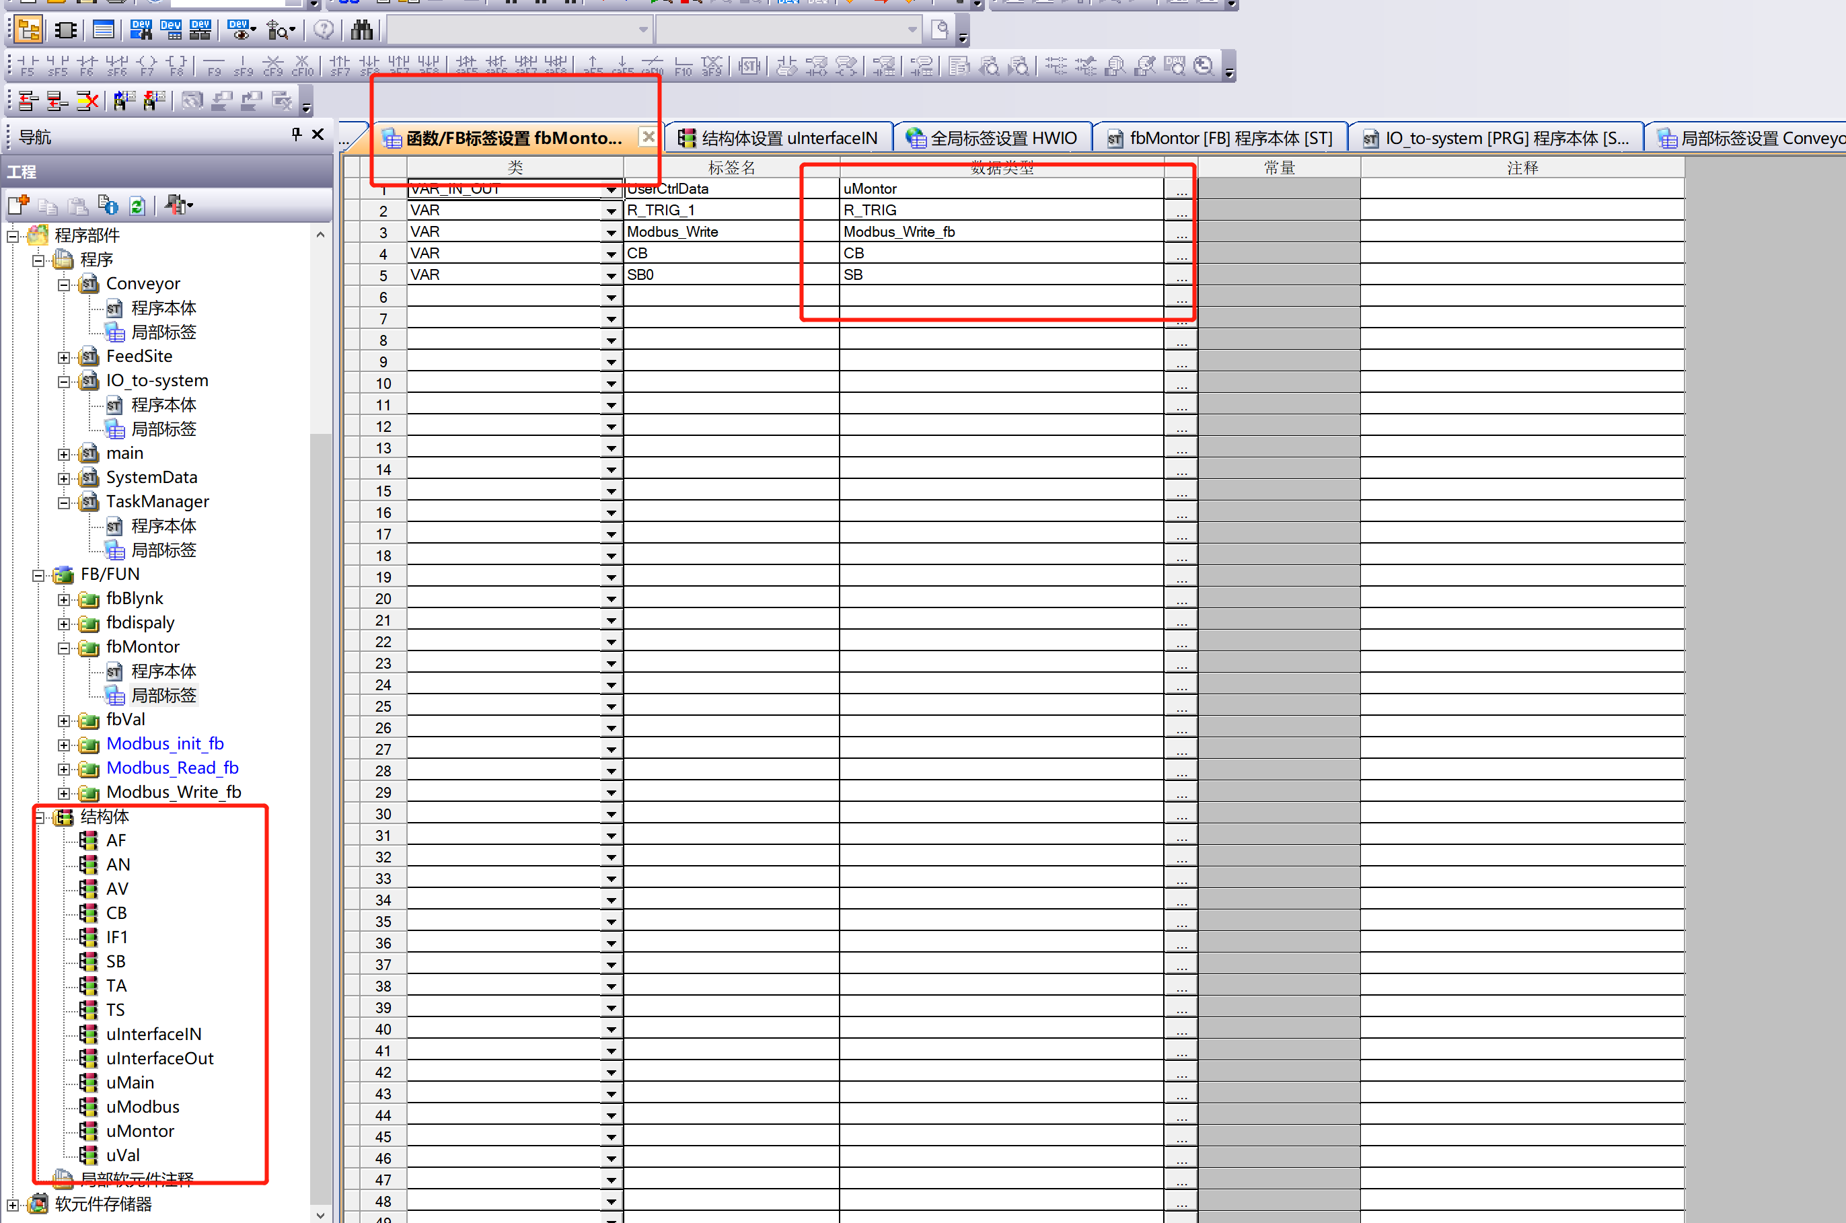1846x1223 pixels.
Task: Click the F5 open contact ladder icon
Action: (28, 65)
